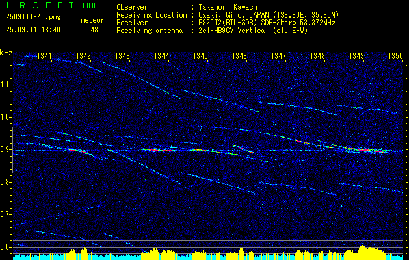Click the 1341 time marker
The height and width of the screenshot is (260, 409).
[x=45, y=56]
